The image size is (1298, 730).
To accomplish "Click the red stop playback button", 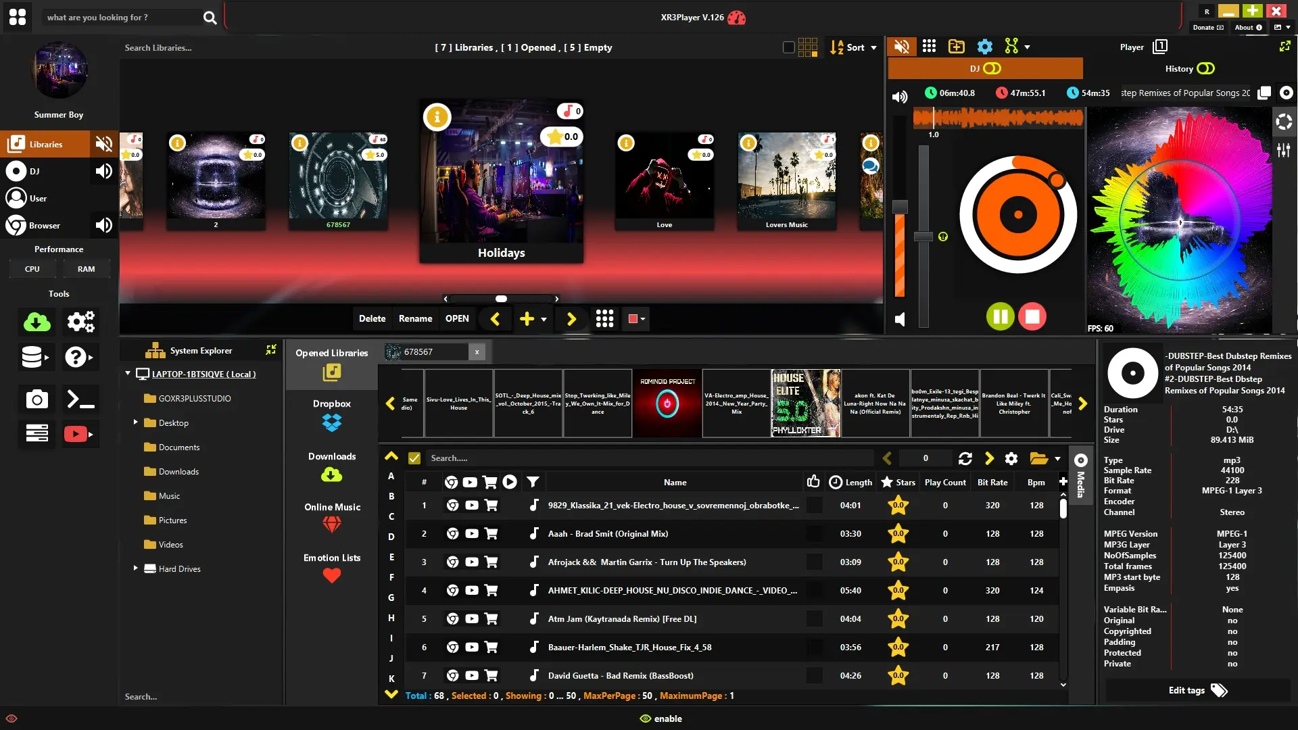I will point(1032,316).
